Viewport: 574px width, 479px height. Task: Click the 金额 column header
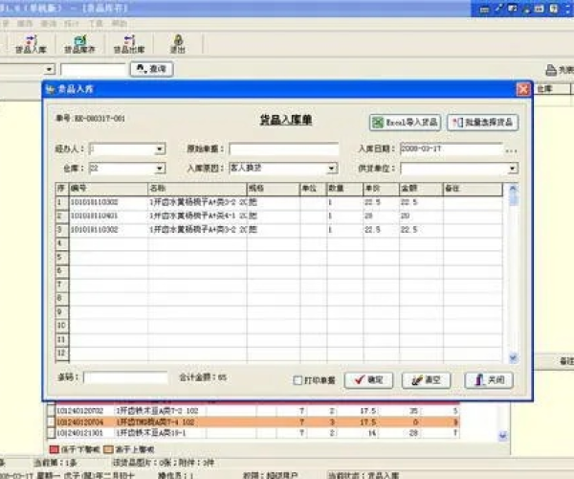tap(421, 189)
